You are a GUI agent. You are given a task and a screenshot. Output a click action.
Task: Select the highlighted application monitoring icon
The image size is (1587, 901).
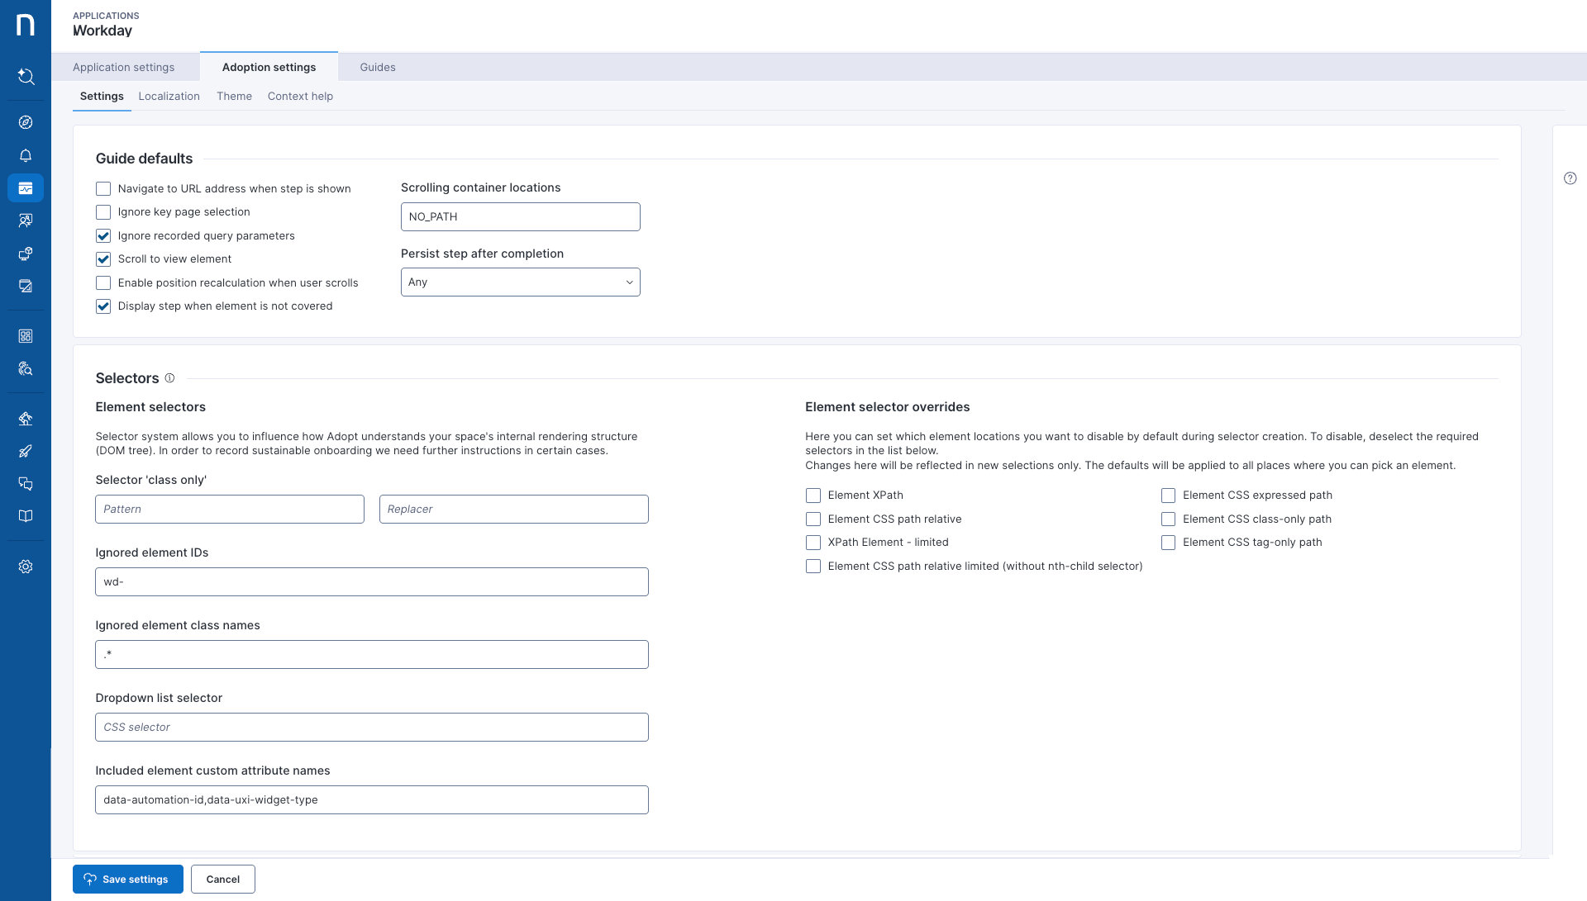[x=26, y=188]
